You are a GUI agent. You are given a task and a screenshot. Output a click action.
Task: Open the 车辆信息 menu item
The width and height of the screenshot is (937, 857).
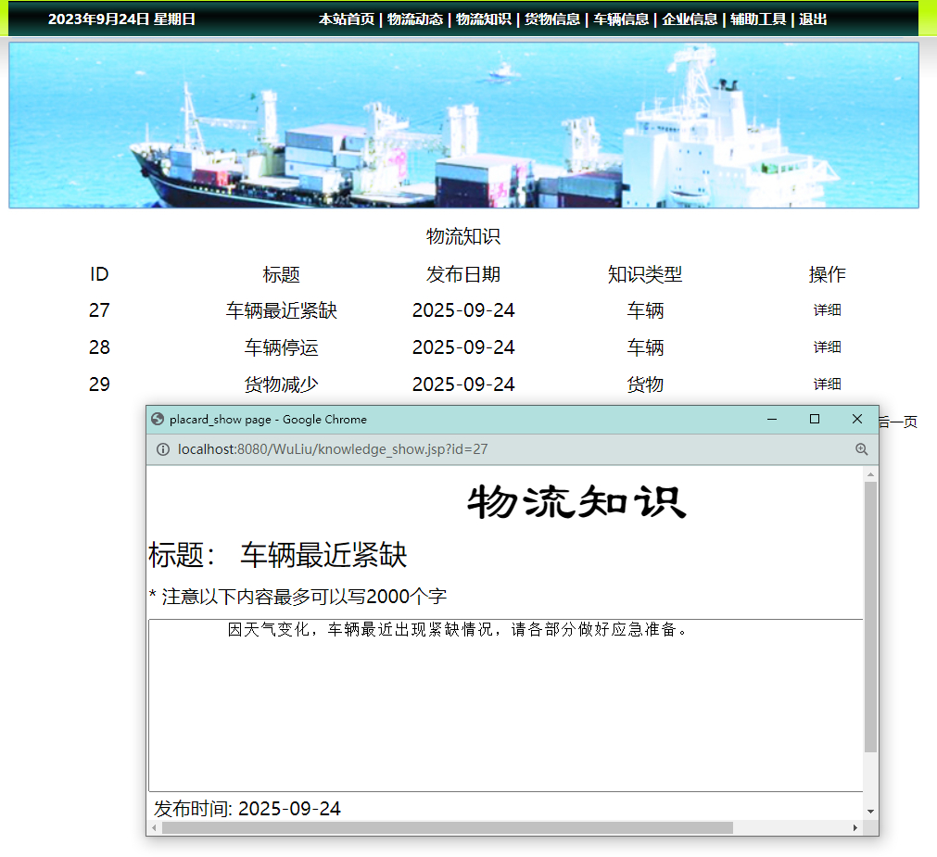click(x=619, y=18)
